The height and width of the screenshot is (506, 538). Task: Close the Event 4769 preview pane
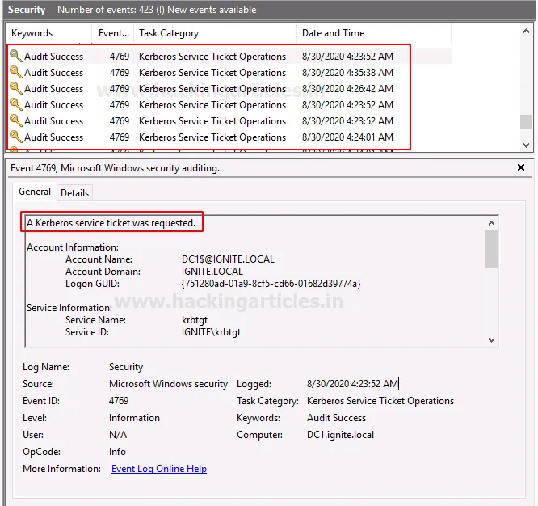point(521,167)
